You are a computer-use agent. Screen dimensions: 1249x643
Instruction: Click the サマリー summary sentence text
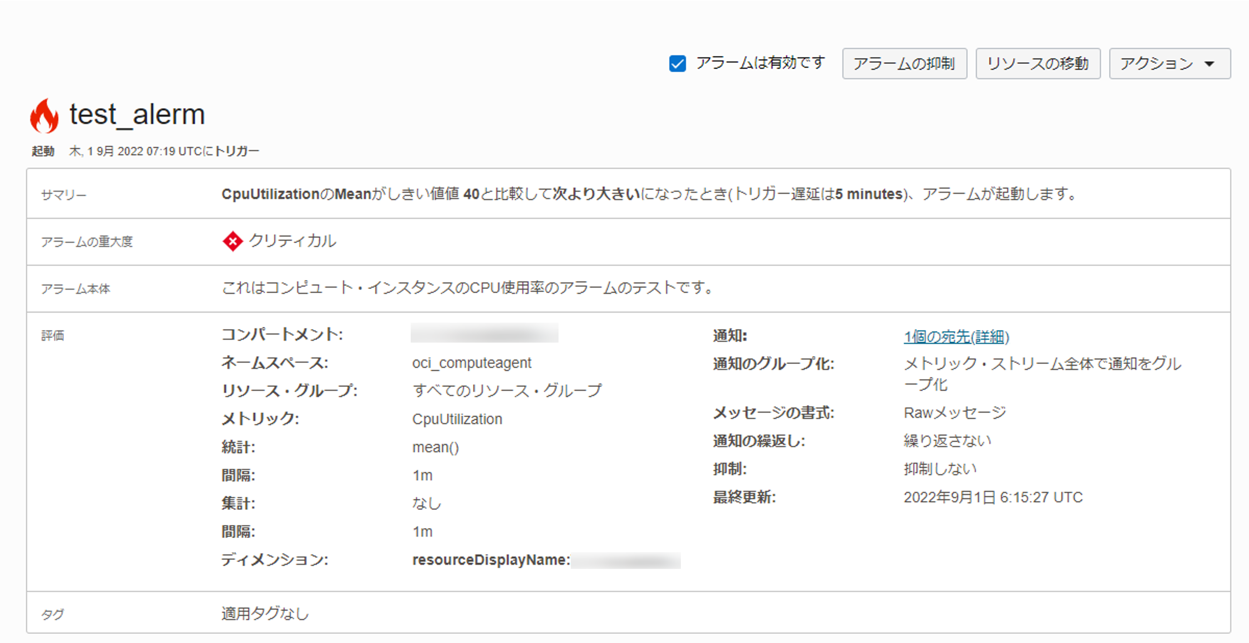click(x=648, y=194)
